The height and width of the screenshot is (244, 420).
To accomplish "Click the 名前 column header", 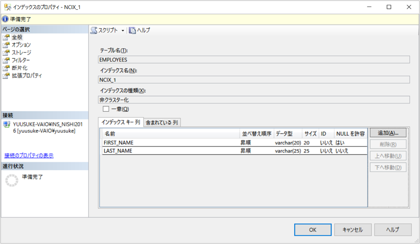I will click(x=171, y=133).
